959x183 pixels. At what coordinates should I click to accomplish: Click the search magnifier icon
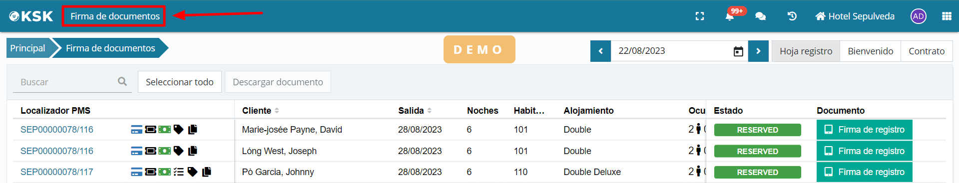[x=122, y=81]
